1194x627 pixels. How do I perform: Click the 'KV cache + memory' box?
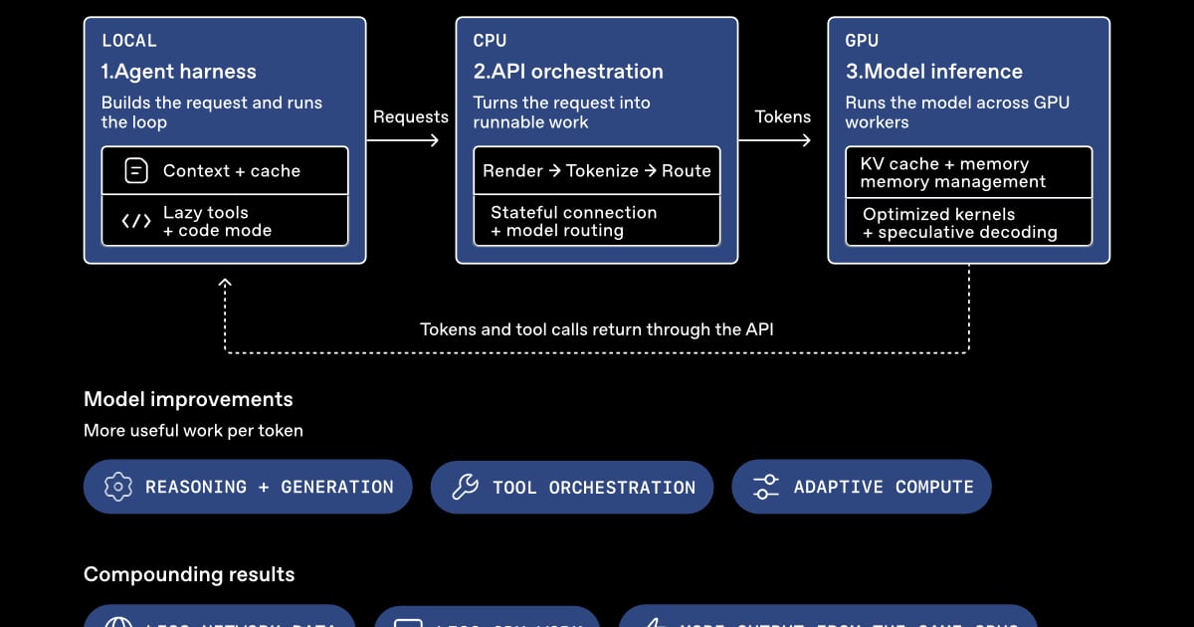tap(969, 172)
